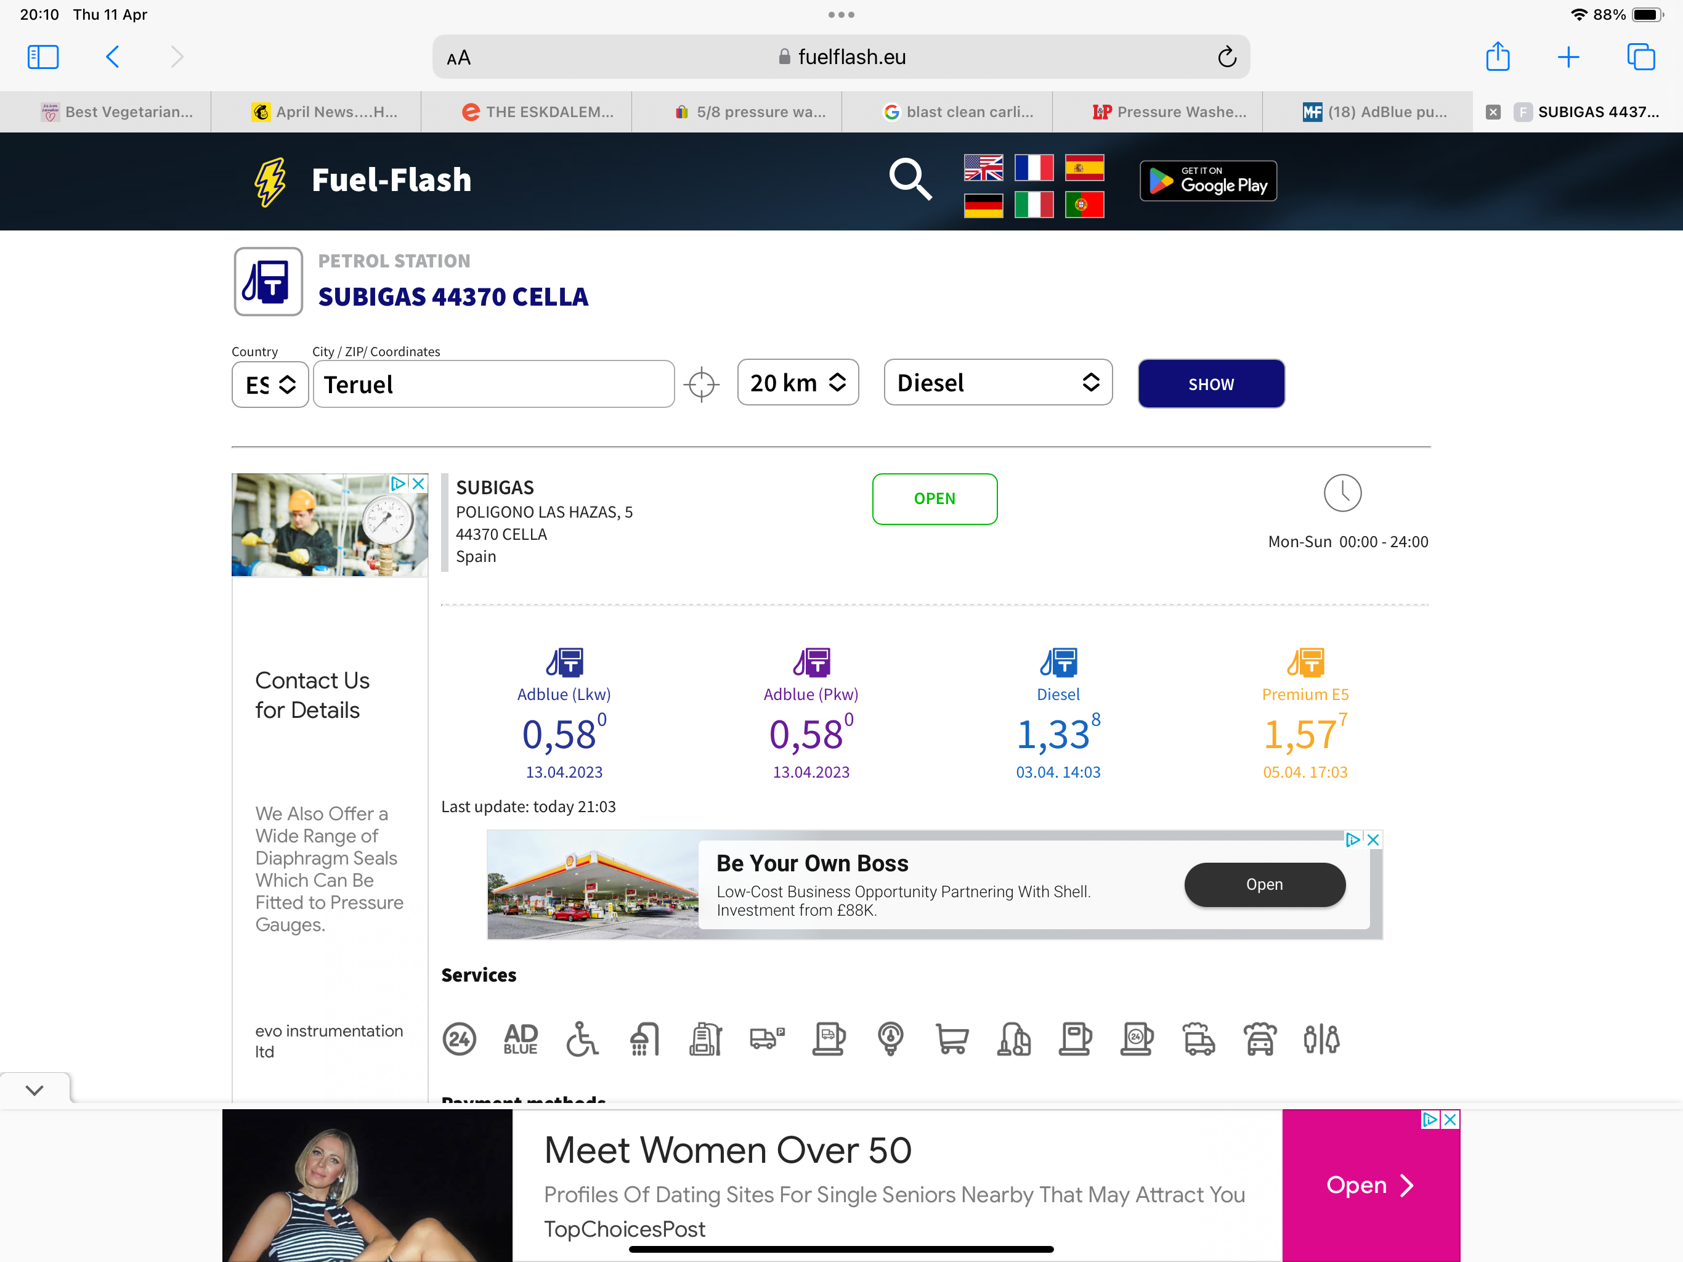Switch to blast clean carli tab
Screen dimensions: 1683x1262
tap(947, 112)
